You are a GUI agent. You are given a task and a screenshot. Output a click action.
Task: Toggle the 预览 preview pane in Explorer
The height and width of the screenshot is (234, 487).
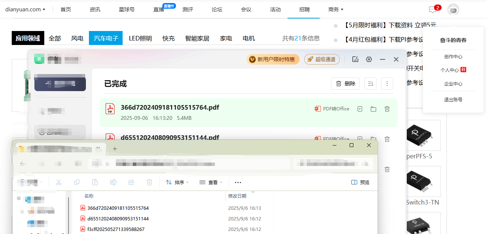click(360, 182)
